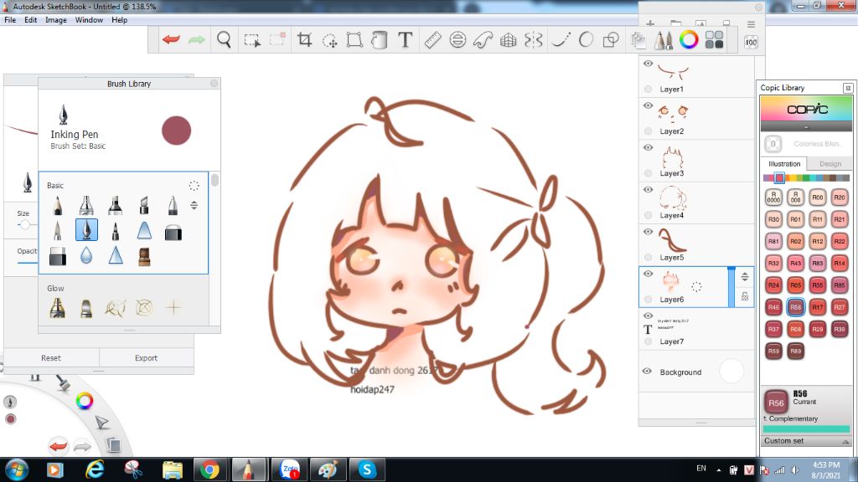
Task: Hide the Background layer
Action: [647, 371]
